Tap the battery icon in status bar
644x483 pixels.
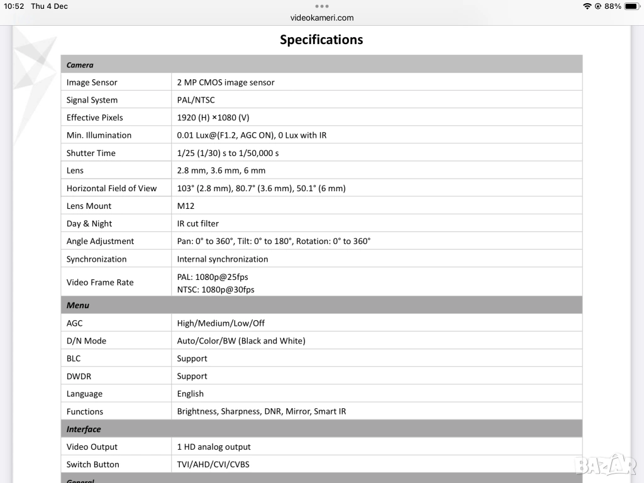point(632,6)
